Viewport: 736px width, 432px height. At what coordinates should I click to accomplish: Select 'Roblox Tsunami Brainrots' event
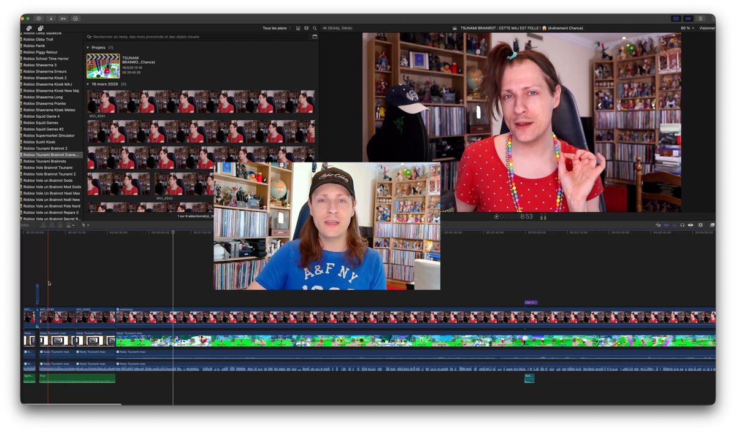(x=44, y=161)
